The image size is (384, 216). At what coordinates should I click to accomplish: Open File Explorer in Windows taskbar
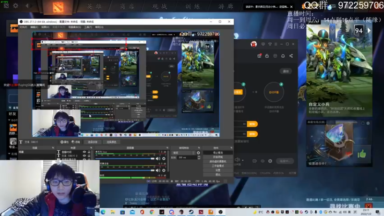point(113,212)
